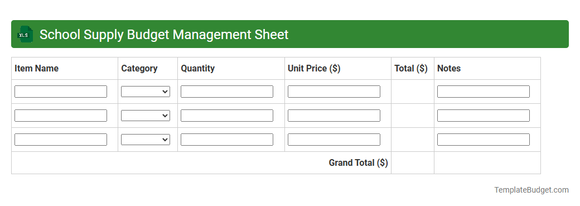Select the second row Unit Price field

pos(333,116)
